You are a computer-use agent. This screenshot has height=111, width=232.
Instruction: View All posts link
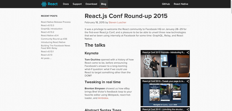pos(46,58)
